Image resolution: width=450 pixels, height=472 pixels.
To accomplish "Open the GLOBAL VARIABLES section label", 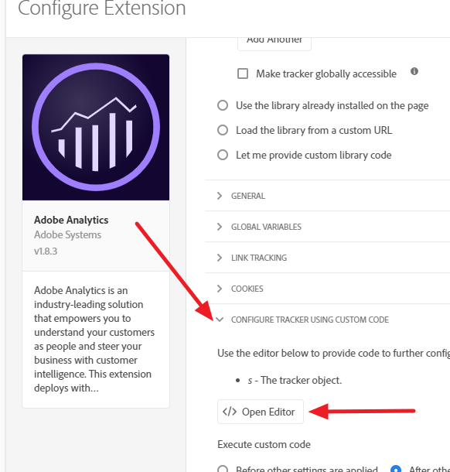I will (x=266, y=227).
